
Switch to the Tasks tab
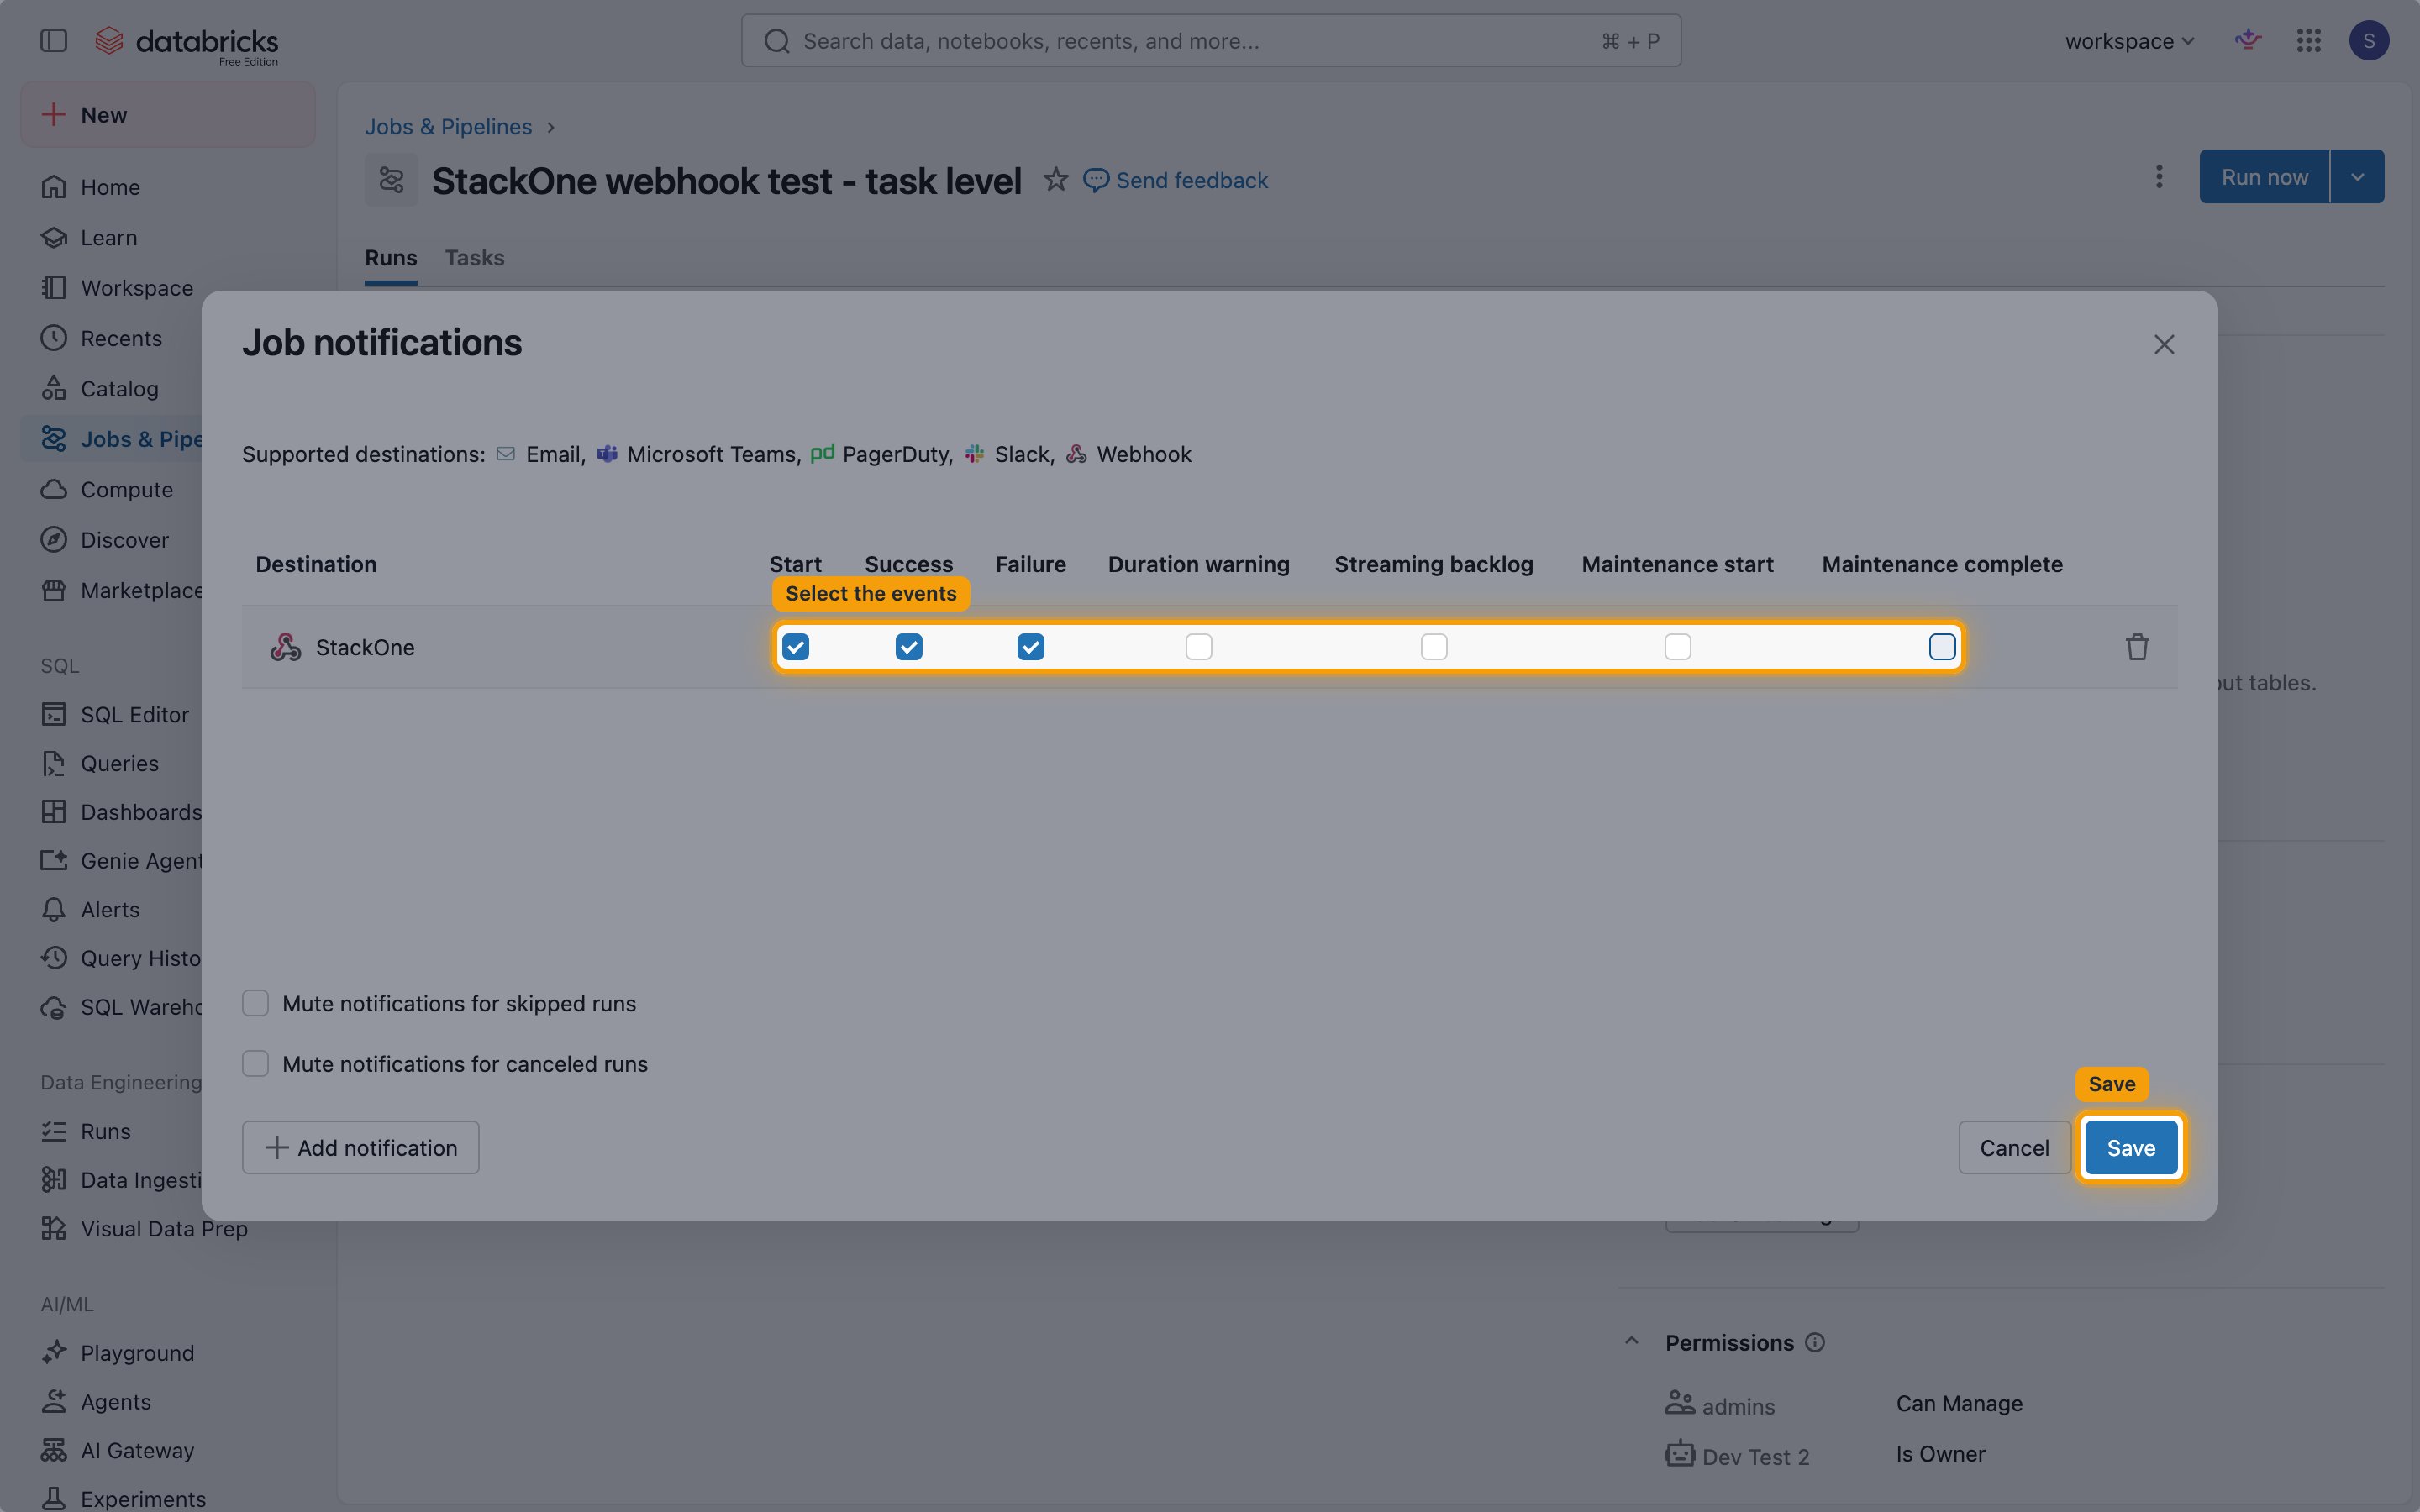(474, 258)
